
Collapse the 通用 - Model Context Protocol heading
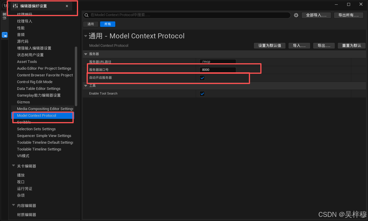click(86, 36)
